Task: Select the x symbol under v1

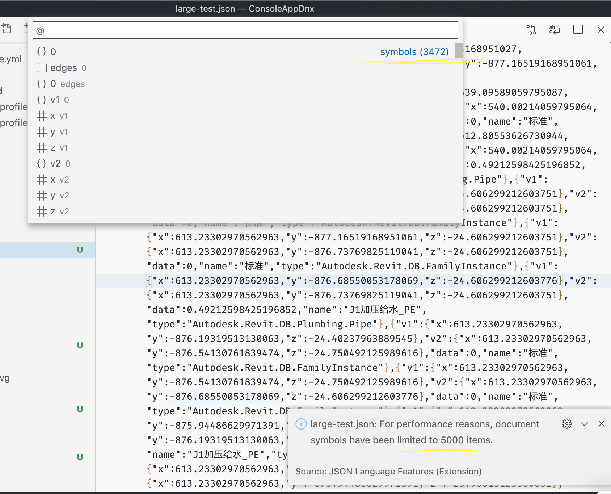Action: [x=52, y=116]
